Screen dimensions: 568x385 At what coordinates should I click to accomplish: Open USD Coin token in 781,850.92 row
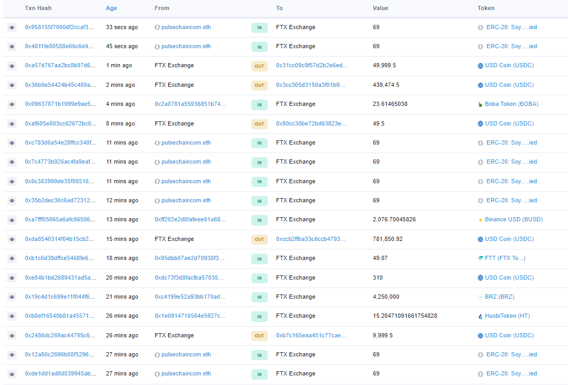[509, 239]
